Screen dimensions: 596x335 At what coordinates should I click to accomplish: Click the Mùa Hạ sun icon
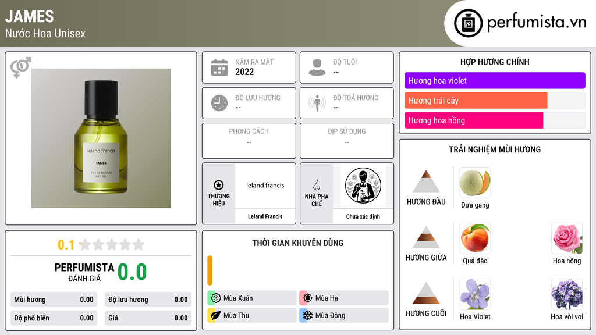click(x=308, y=298)
